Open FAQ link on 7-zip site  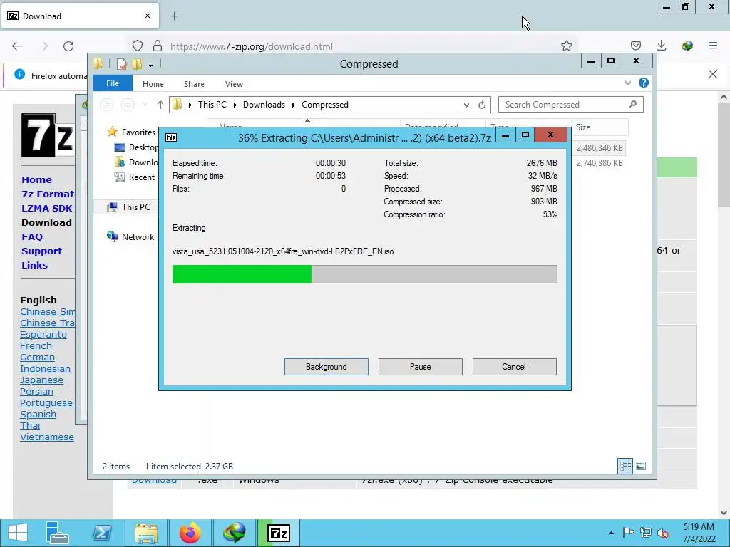click(x=32, y=236)
